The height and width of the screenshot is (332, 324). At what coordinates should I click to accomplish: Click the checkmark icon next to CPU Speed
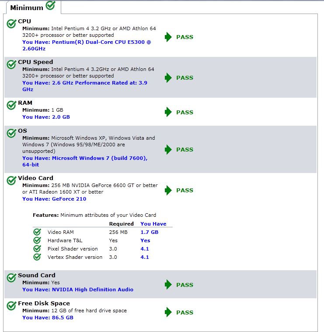[12, 64]
